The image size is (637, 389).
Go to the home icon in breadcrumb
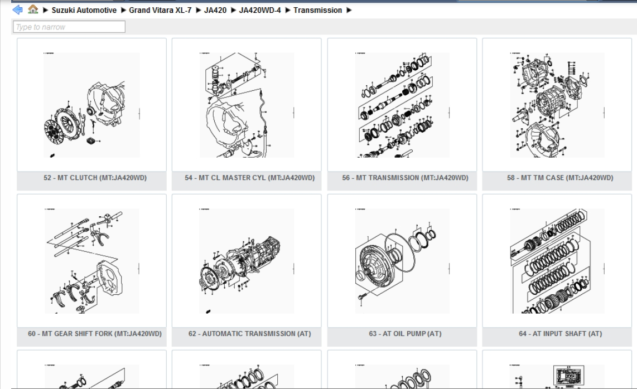click(x=33, y=9)
